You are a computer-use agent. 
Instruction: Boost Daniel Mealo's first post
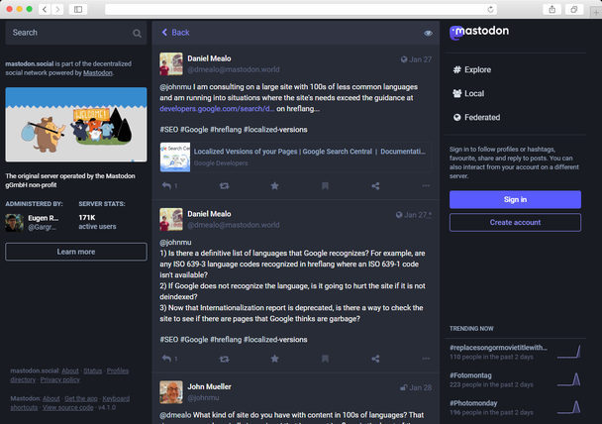[224, 186]
